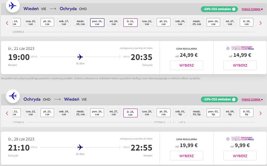The width and height of the screenshot is (267, 166).
Task: Select outbound date pon. 19, cze
Action: coord(97,22)
